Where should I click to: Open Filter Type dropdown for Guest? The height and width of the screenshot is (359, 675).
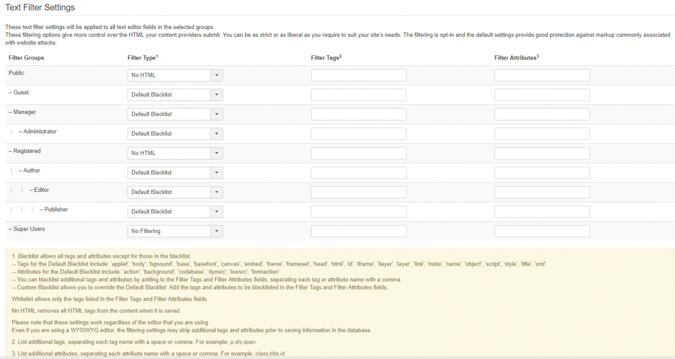(175, 95)
